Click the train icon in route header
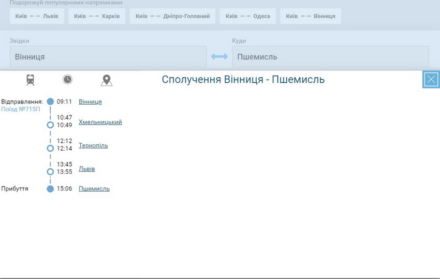The width and height of the screenshot is (440, 279). pos(31,80)
